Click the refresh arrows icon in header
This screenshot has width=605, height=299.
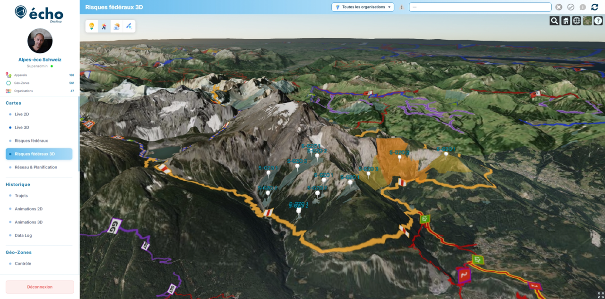tap(595, 7)
